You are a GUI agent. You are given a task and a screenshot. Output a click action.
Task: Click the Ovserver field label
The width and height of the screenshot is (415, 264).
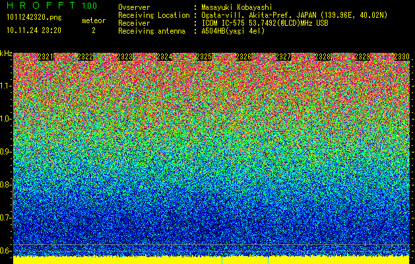134,7
